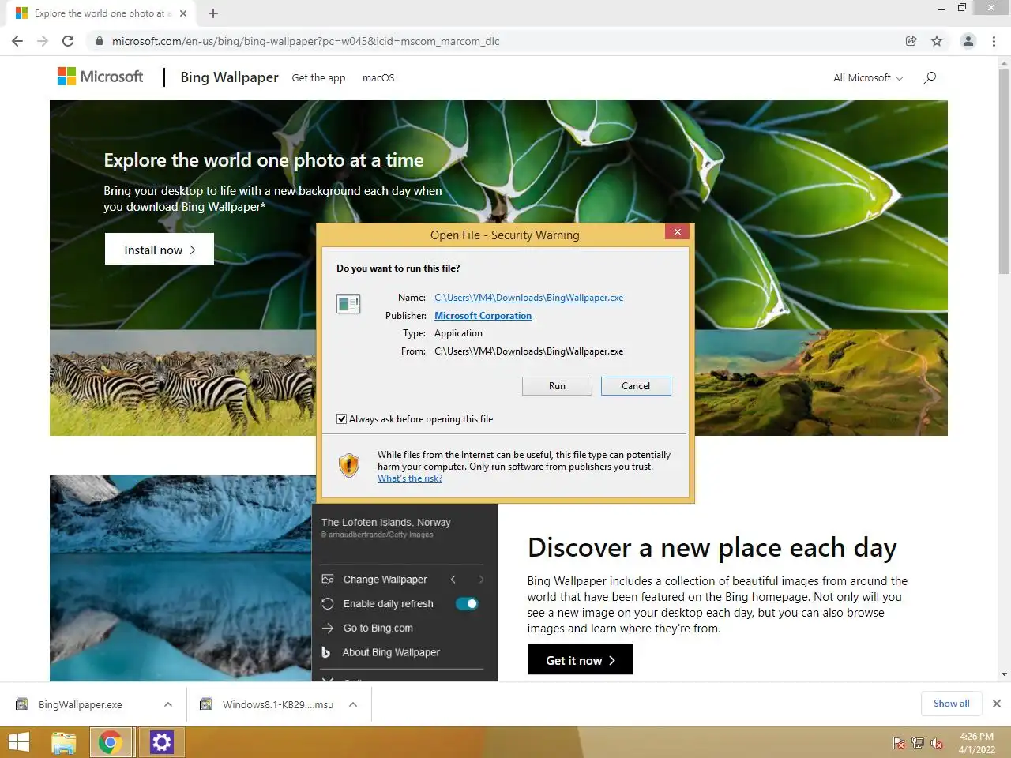The height and width of the screenshot is (758, 1011).
Task: Open the Microsoft site search magnifier
Action: 930,77
